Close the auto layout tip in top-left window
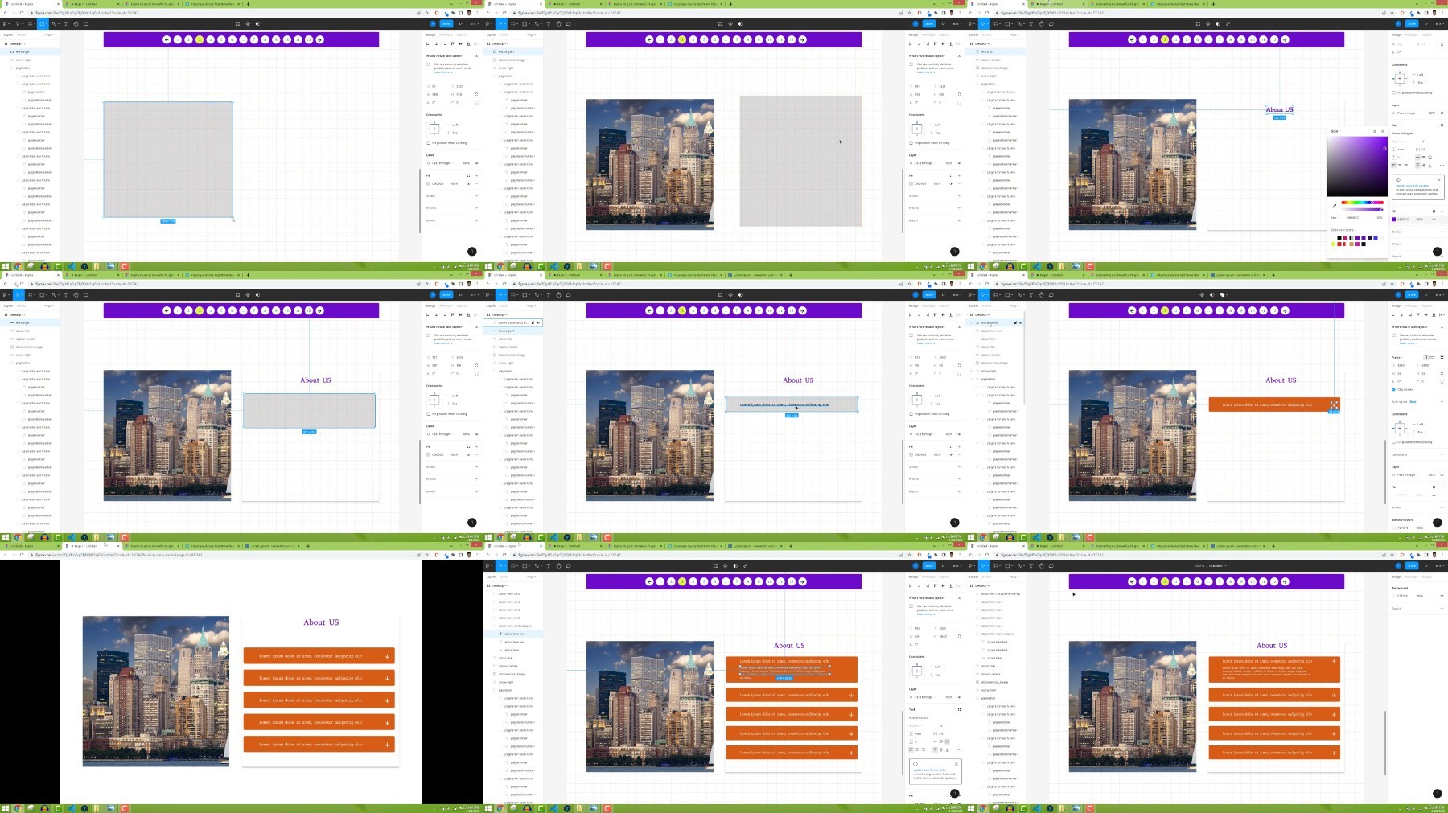Image resolution: width=1448 pixels, height=813 pixels. 476,56
